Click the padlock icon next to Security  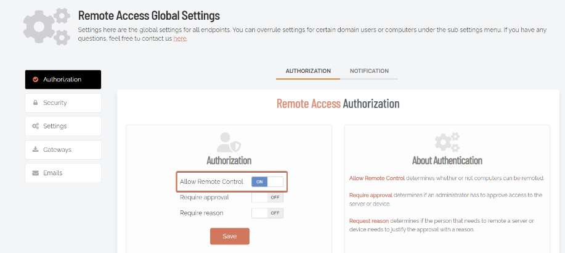(35, 102)
